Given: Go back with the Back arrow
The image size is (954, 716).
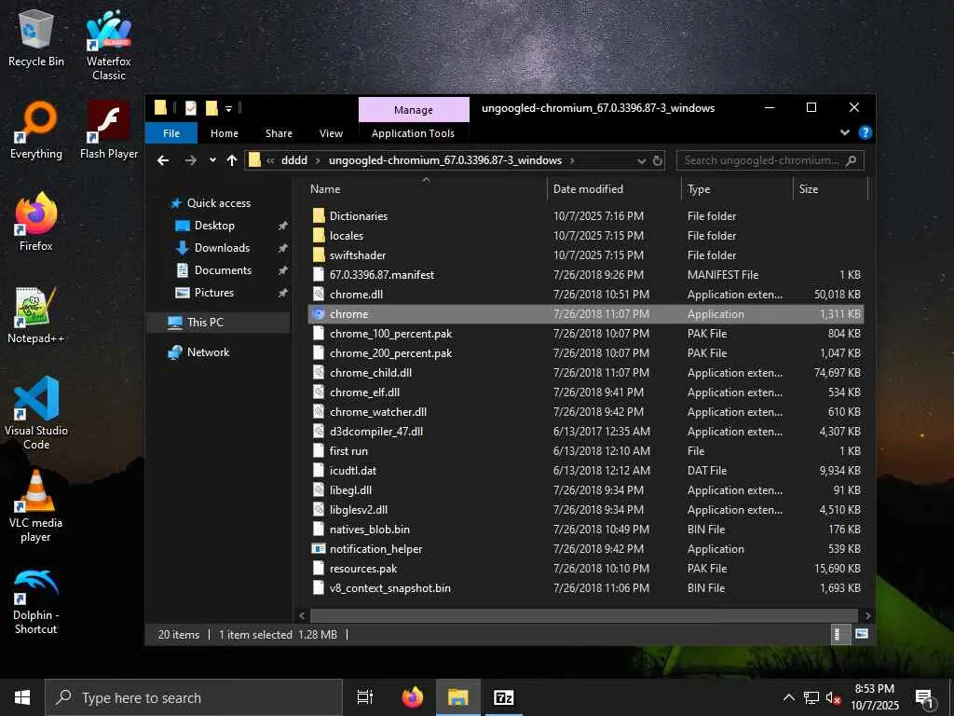Looking at the screenshot, I should coord(163,160).
